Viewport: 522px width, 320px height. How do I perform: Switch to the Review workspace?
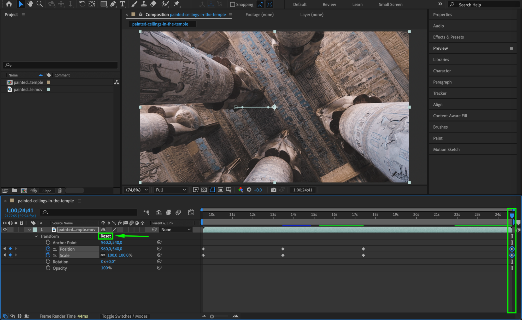(x=329, y=4)
